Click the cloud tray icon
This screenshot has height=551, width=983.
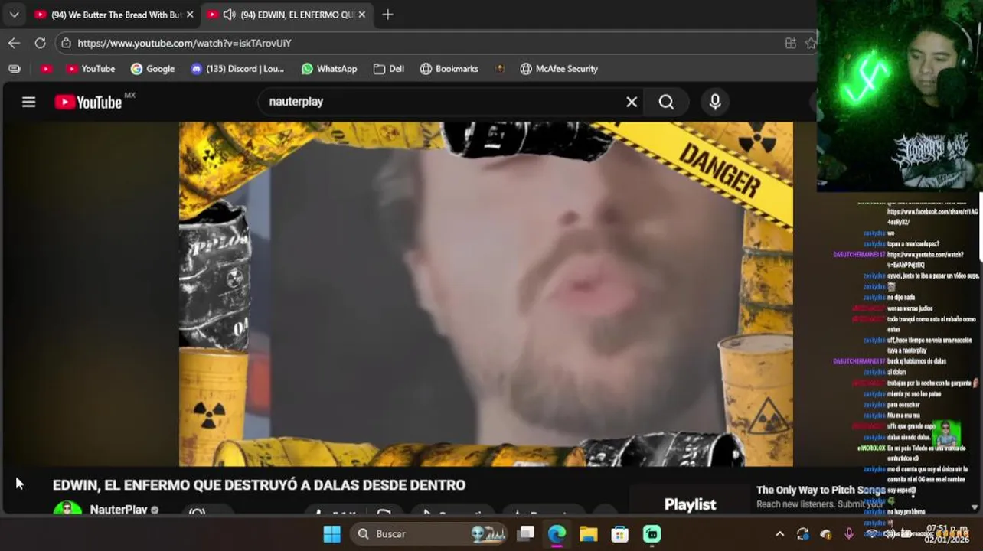[x=825, y=533]
